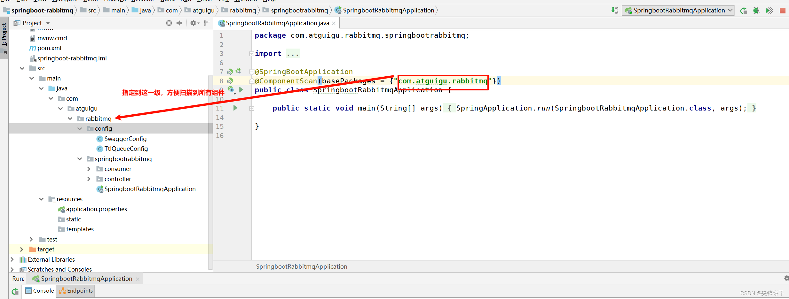The width and height of the screenshot is (789, 299).
Task: Open the Project panel settings gear
Action: click(194, 23)
